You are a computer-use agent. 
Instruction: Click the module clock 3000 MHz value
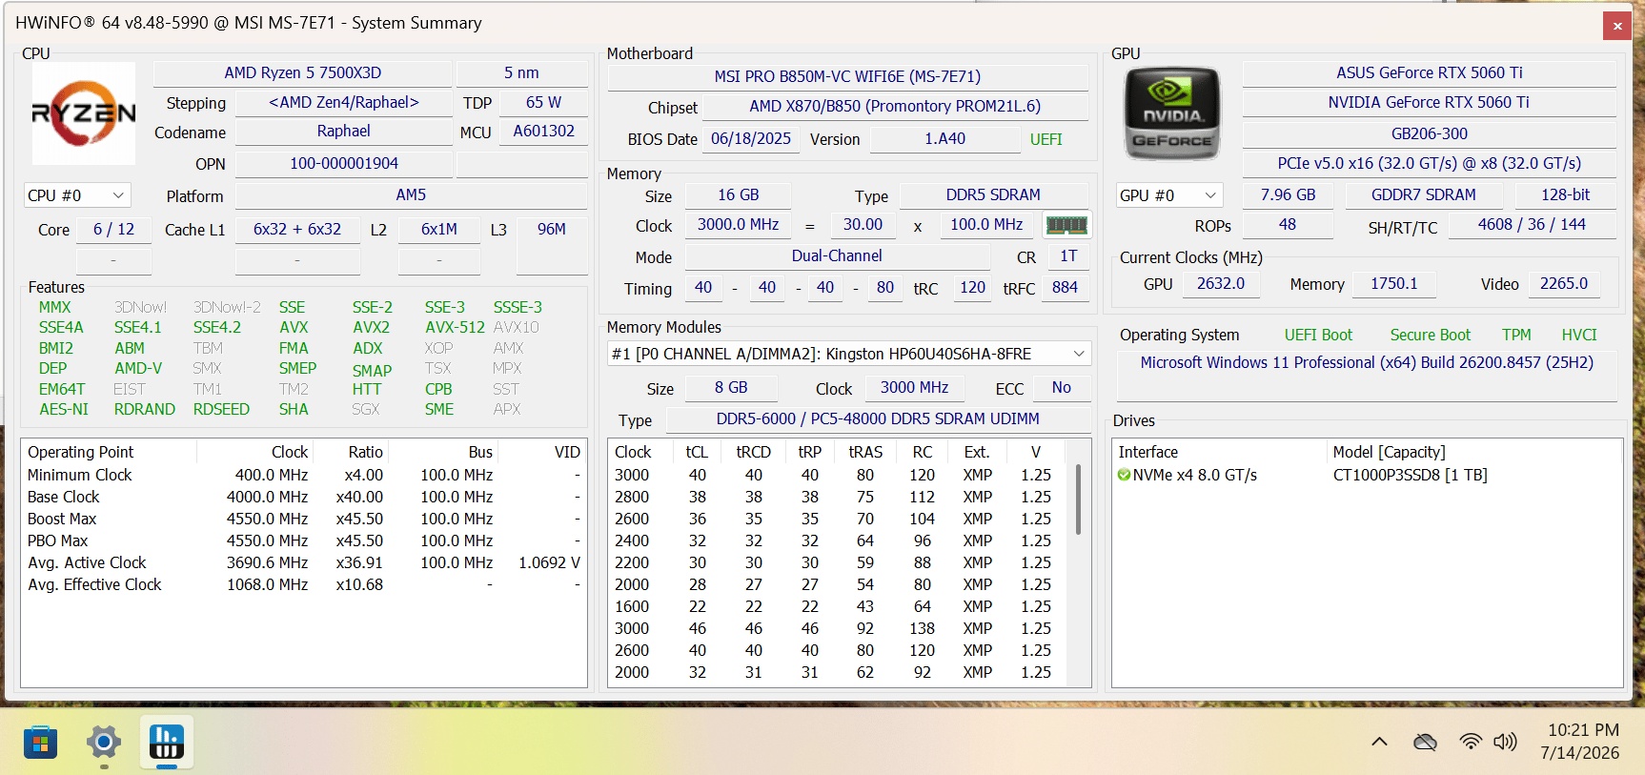pos(914,387)
